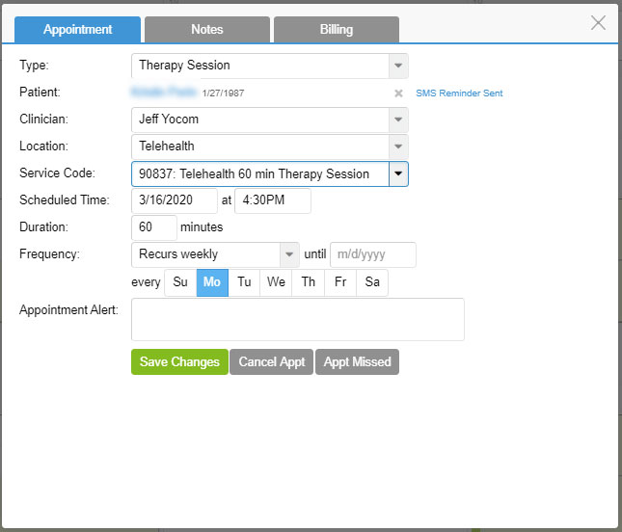Toggle Wednesday recurrence day

tap(276, 282)
